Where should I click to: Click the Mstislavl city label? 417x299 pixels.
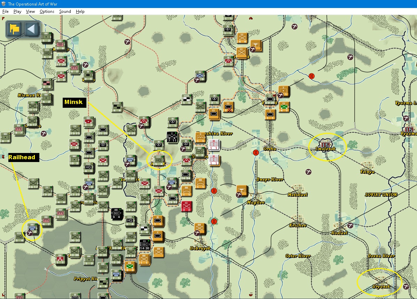[298, 195]
